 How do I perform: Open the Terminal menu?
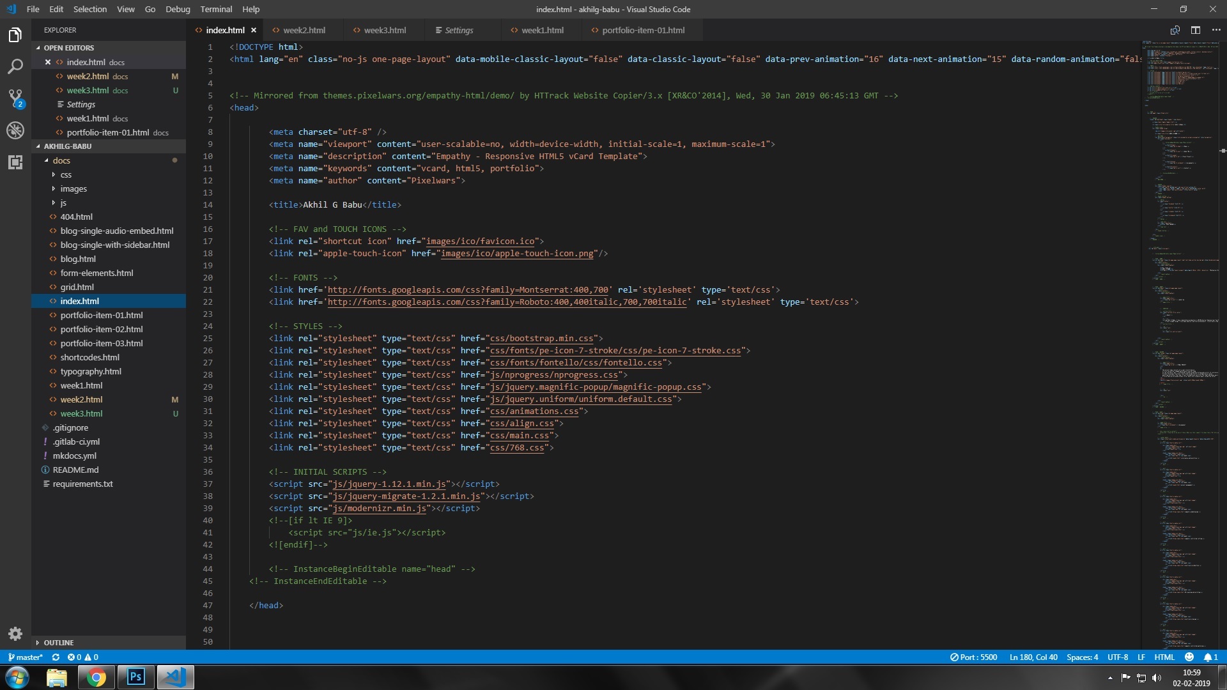(216, 9)
